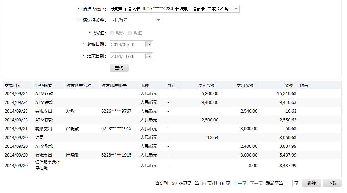
Task: Click the 查询 search button
Action: coord(119,68)
